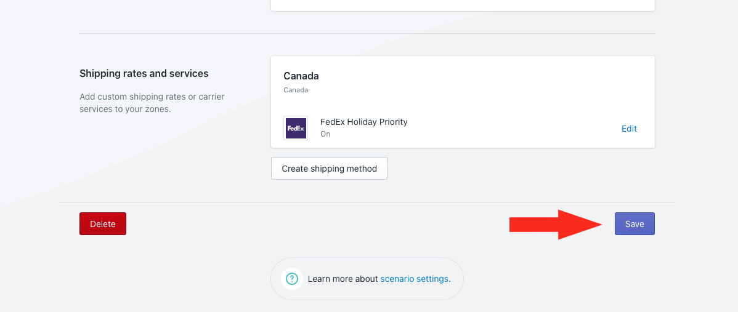This screenshot has width=738, height=312.
Task: Click the Canada zone heading
Action: [301, 76]
